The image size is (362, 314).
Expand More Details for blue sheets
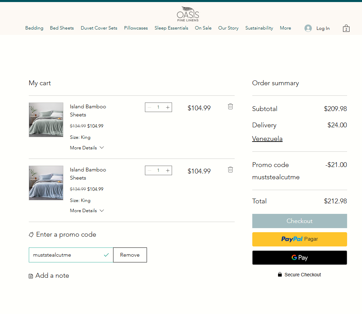coord(87,210)
